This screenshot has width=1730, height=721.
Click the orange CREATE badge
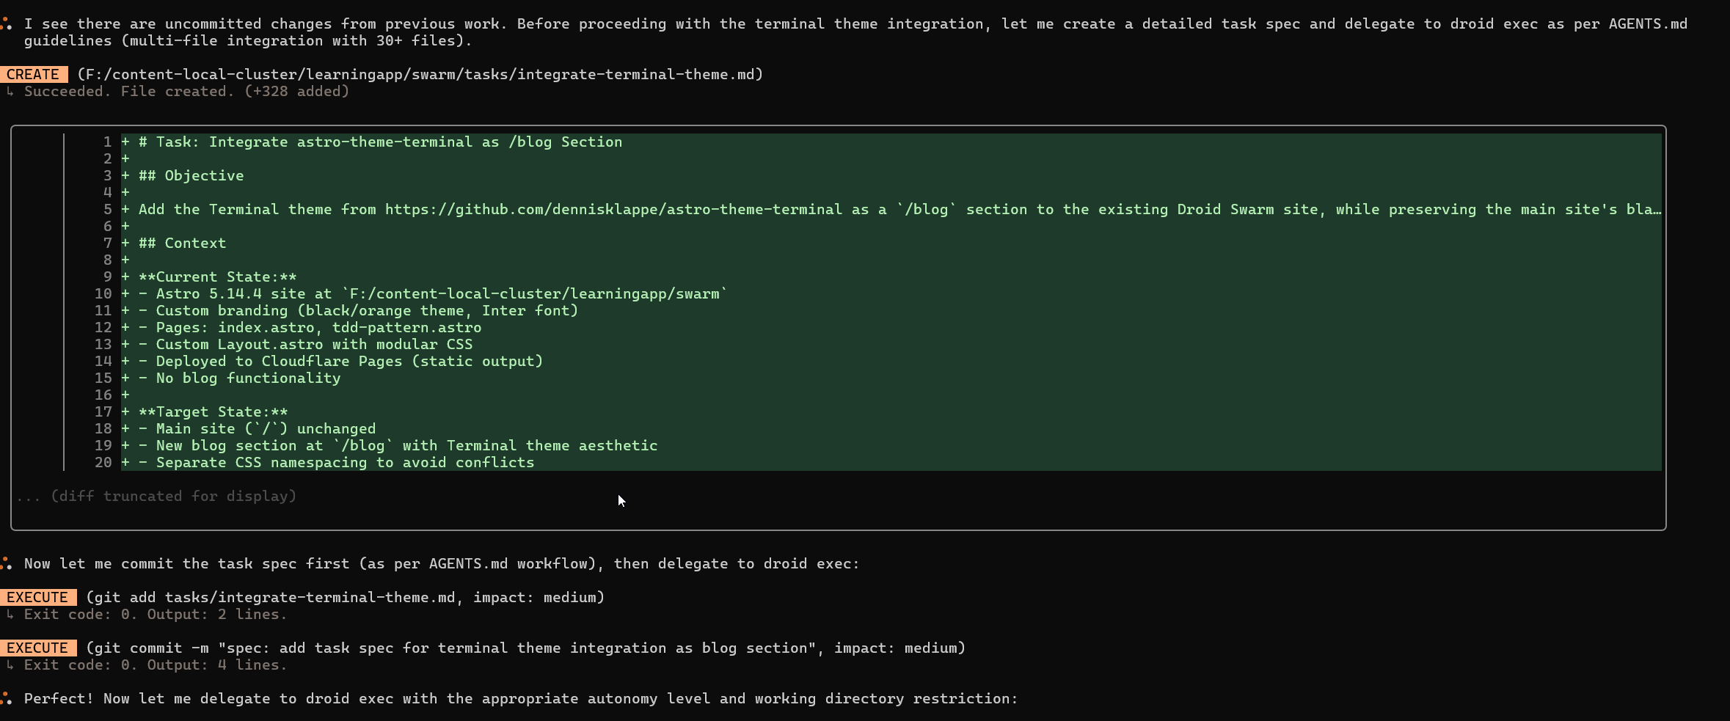(x=33, y=74)
